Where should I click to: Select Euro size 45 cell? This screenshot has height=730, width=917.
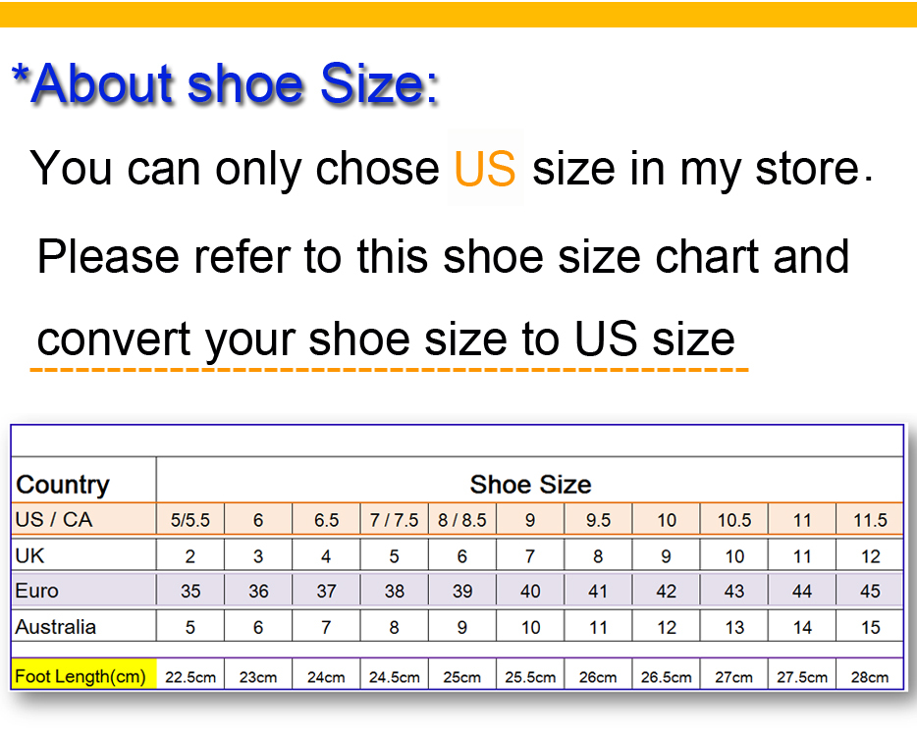[x=870, y=591]
